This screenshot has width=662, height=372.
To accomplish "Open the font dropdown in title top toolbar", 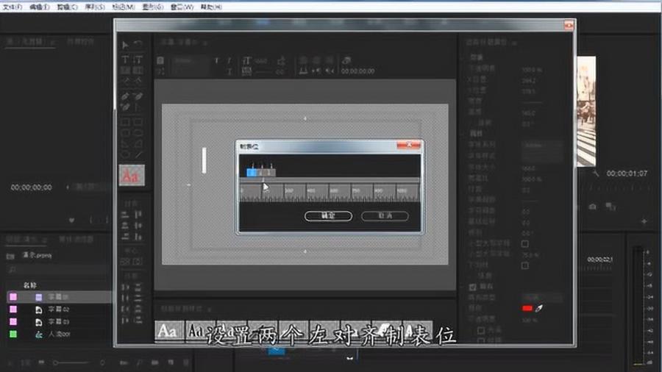I will (x=192, y=60).
